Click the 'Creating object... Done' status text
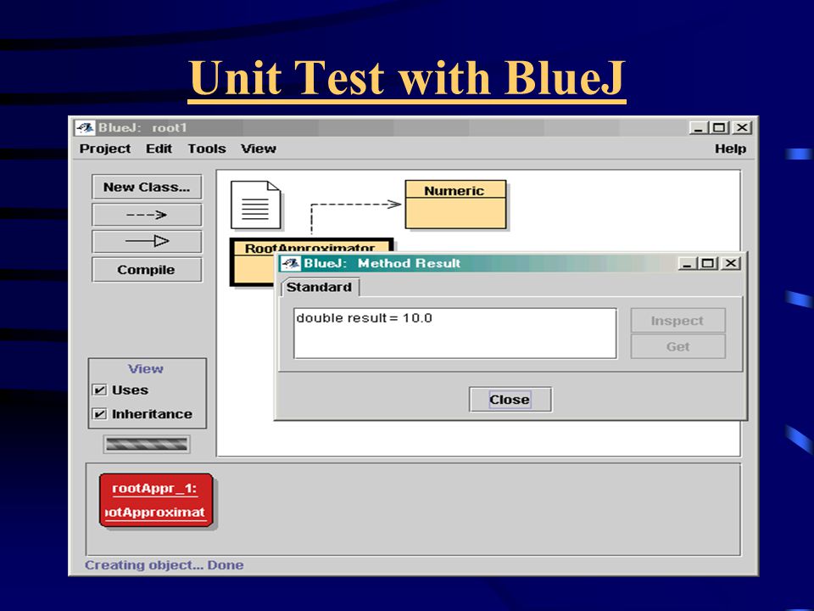 164,565
